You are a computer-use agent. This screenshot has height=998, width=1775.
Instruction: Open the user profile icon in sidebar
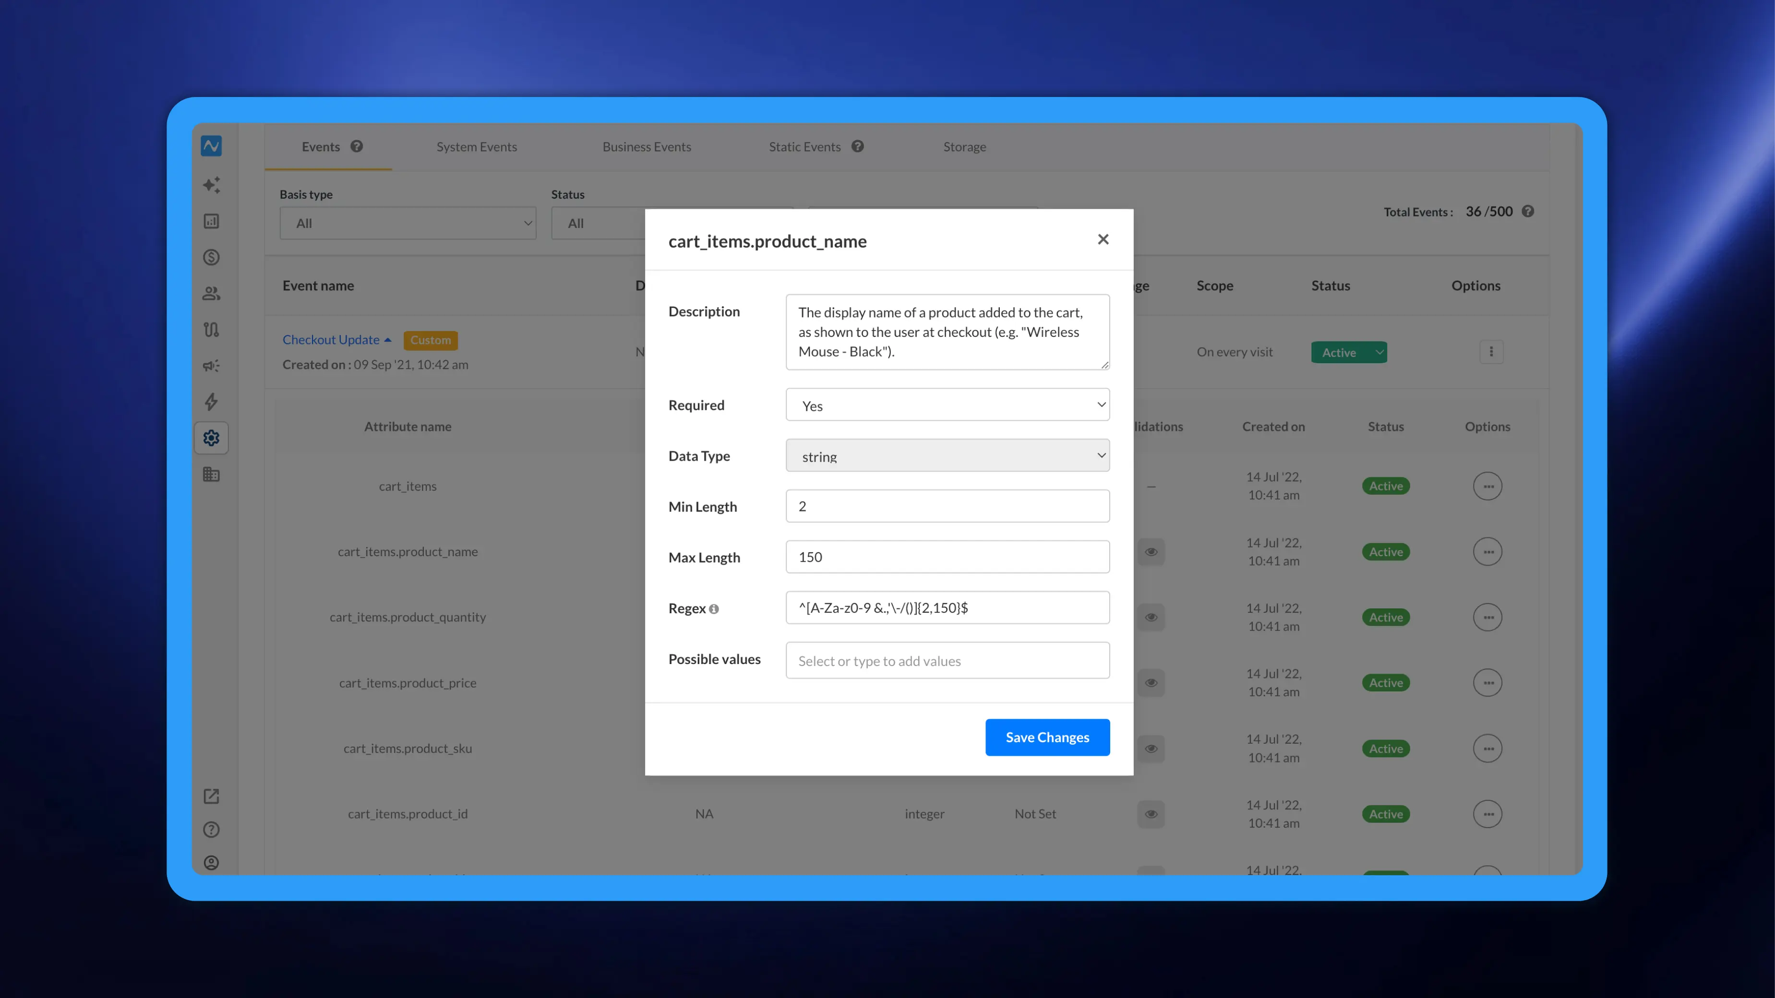tap(212, 863)
